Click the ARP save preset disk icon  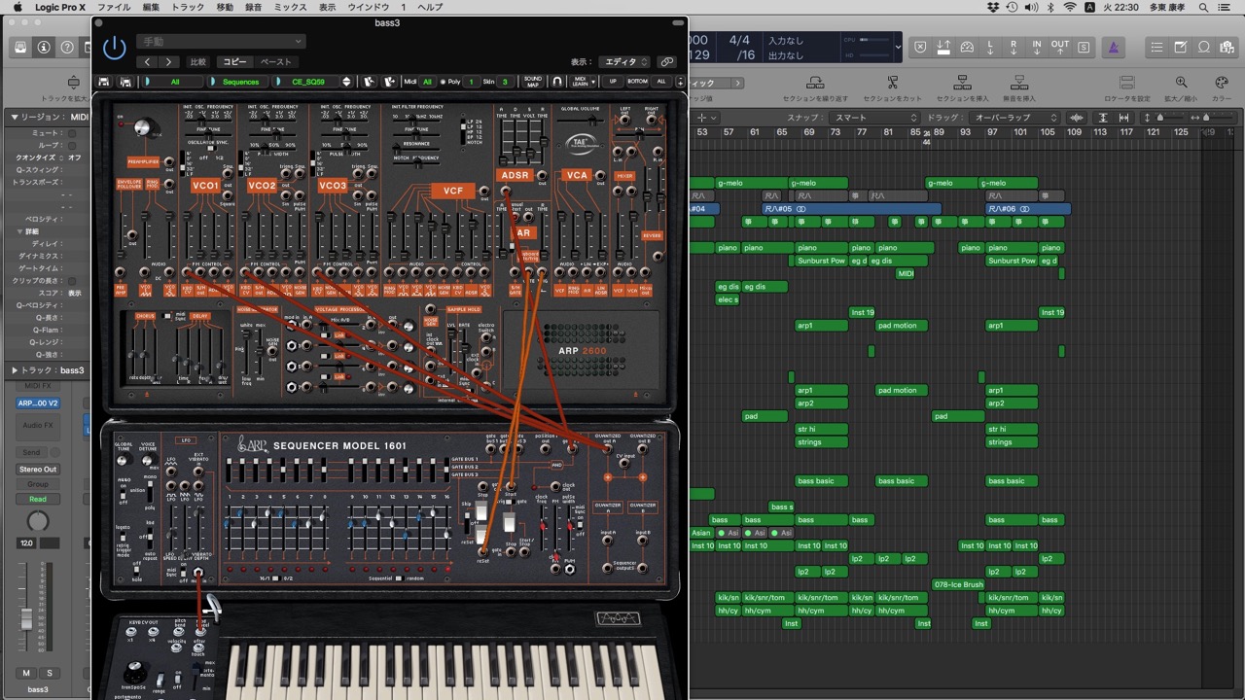coord(104,82)
